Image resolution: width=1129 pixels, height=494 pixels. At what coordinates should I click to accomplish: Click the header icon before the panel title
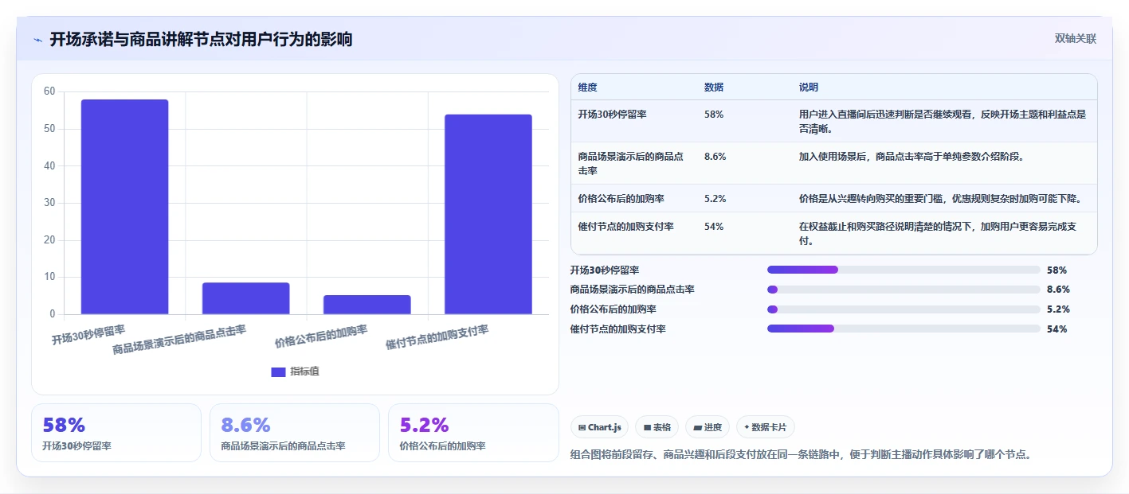point(37,40)
